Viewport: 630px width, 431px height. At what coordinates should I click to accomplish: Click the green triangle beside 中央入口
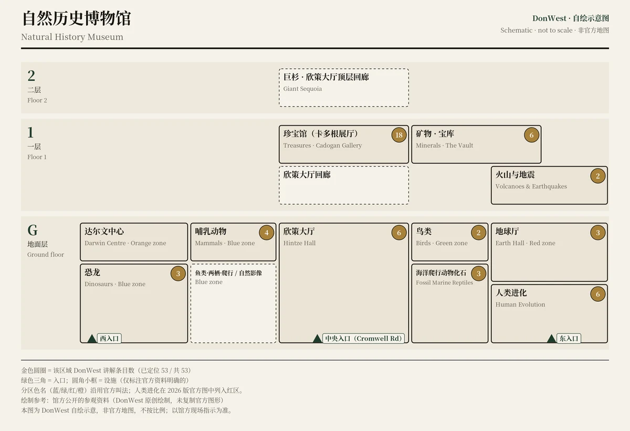tap(317, 339)
